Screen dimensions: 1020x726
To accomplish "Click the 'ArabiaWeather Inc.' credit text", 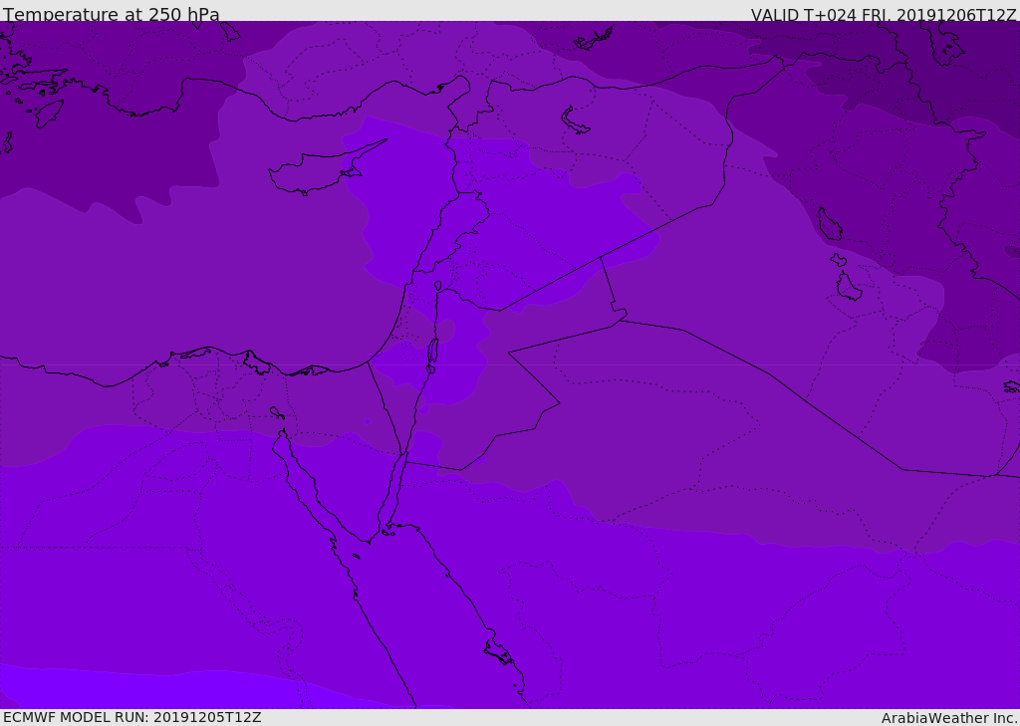I will [949, 718].
